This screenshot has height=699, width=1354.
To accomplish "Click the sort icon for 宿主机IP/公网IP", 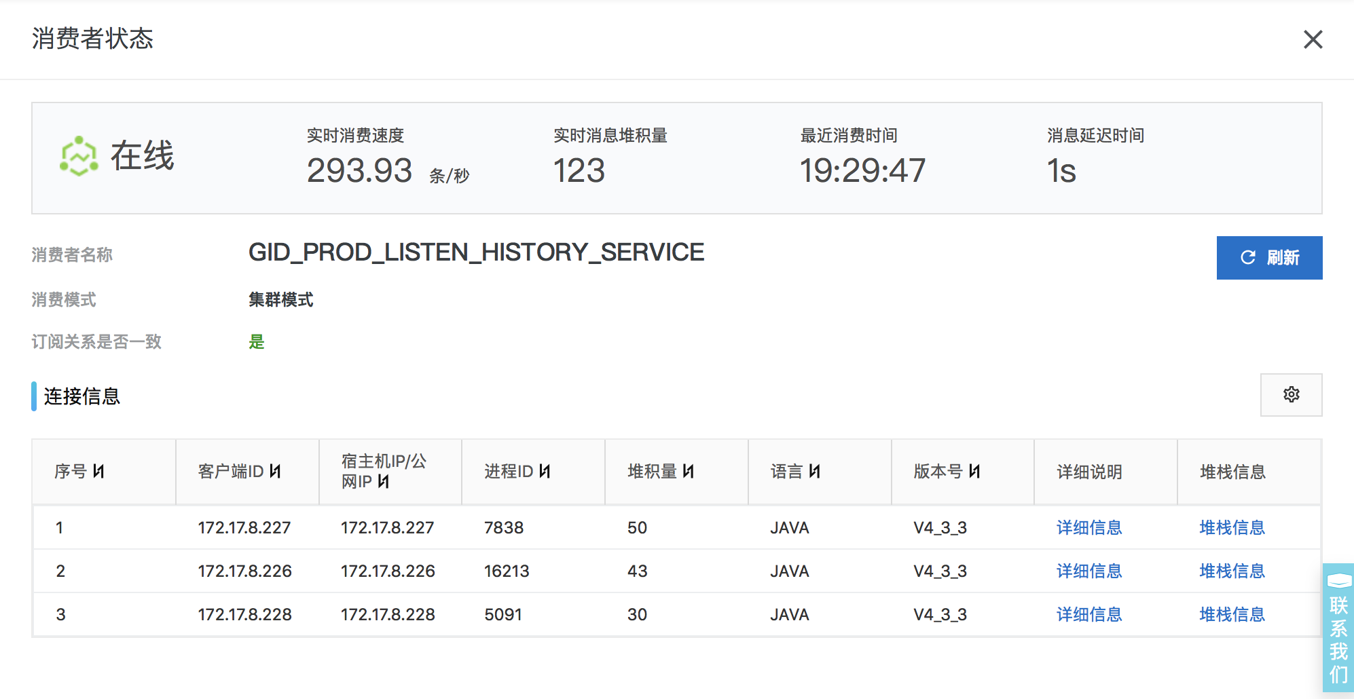I will (384, 481).
